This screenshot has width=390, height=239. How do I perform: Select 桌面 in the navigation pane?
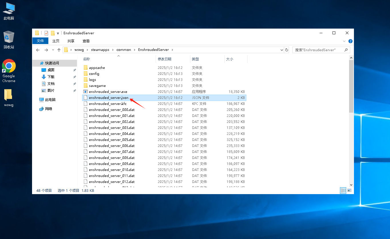(x=51, y=70)
